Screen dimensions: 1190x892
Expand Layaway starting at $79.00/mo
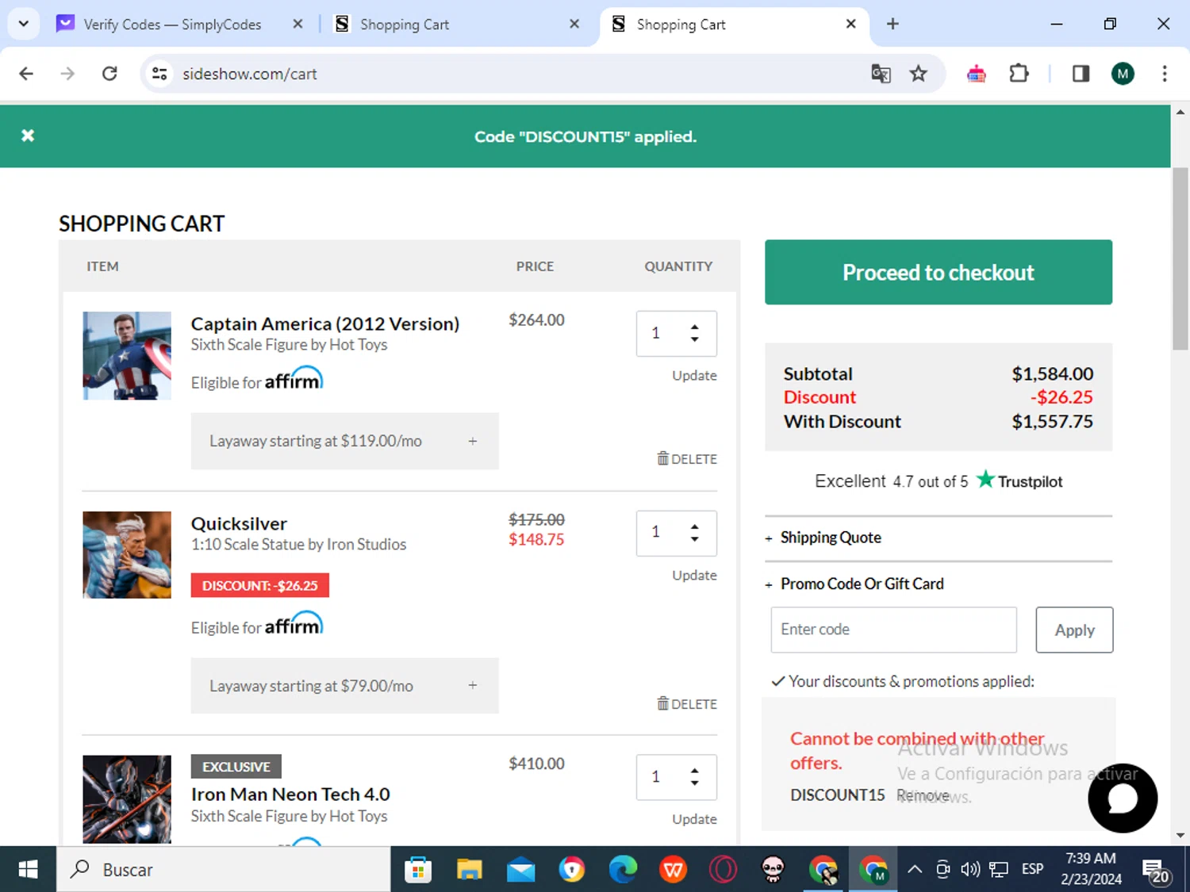click(345, 686)
